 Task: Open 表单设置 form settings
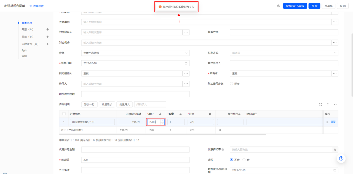point(37,6)
